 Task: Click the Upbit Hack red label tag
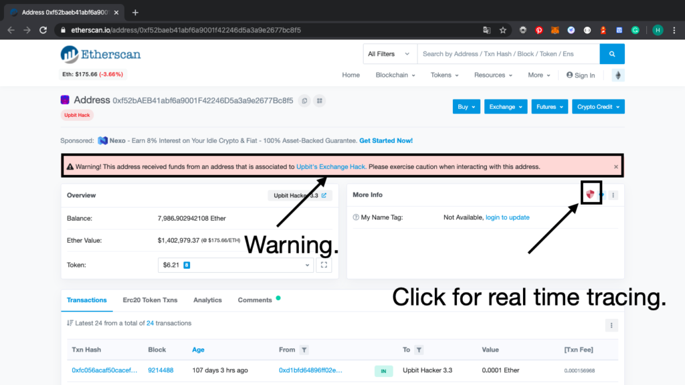point(77,115)
